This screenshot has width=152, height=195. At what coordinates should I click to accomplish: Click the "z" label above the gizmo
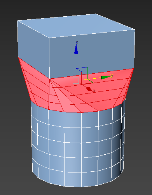77,42
